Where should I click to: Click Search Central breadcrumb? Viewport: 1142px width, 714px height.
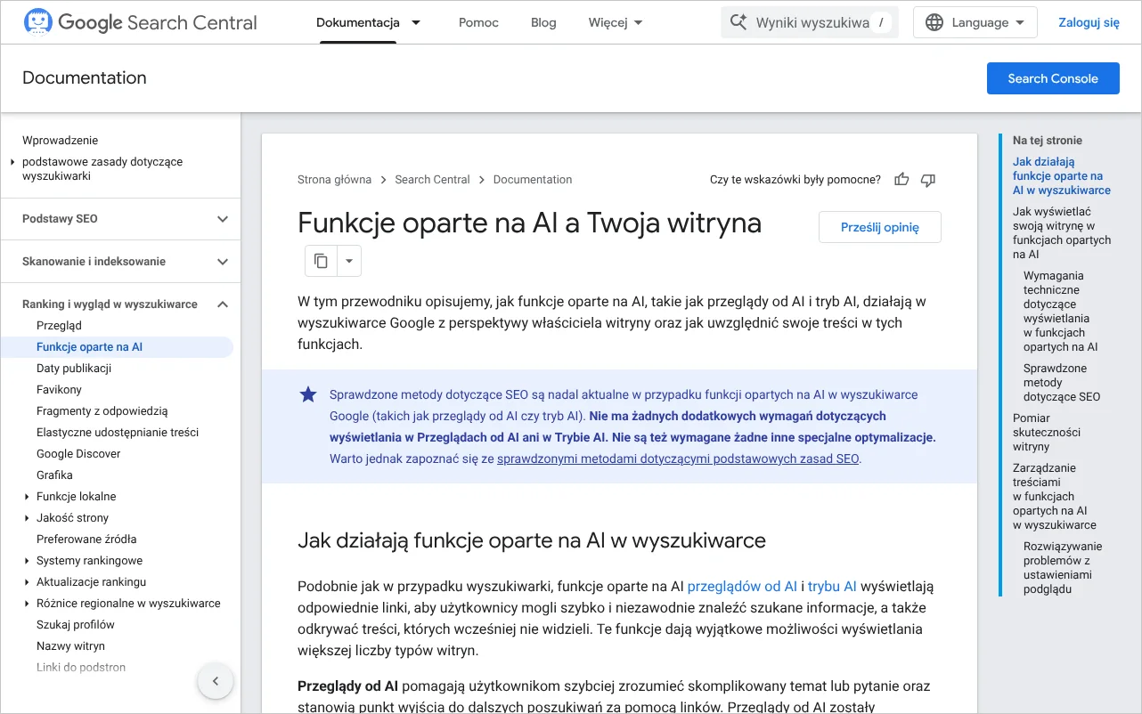[x=432, y=180]
